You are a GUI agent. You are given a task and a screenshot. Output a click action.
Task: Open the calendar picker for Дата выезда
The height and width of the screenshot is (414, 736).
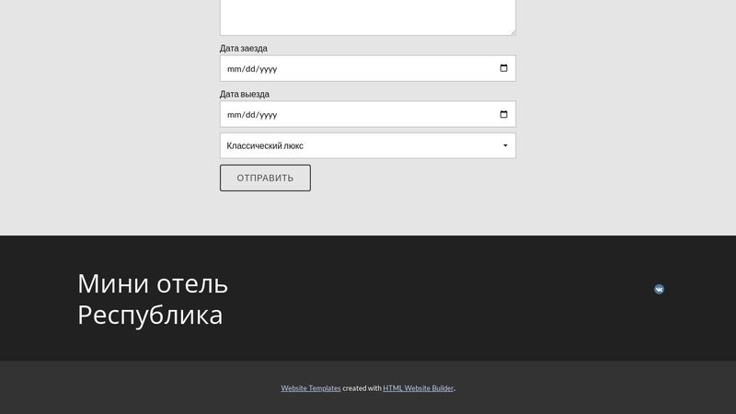pyautogui.click(x=503, y=114)
